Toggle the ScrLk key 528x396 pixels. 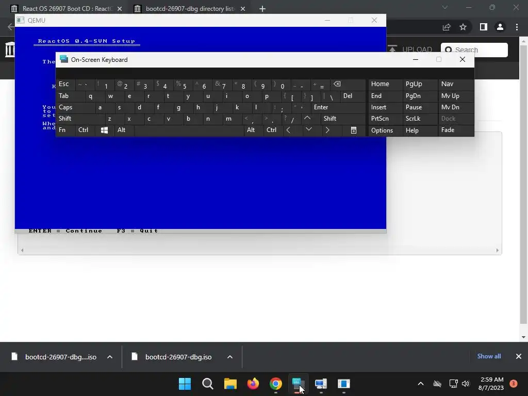click(420, 119)
